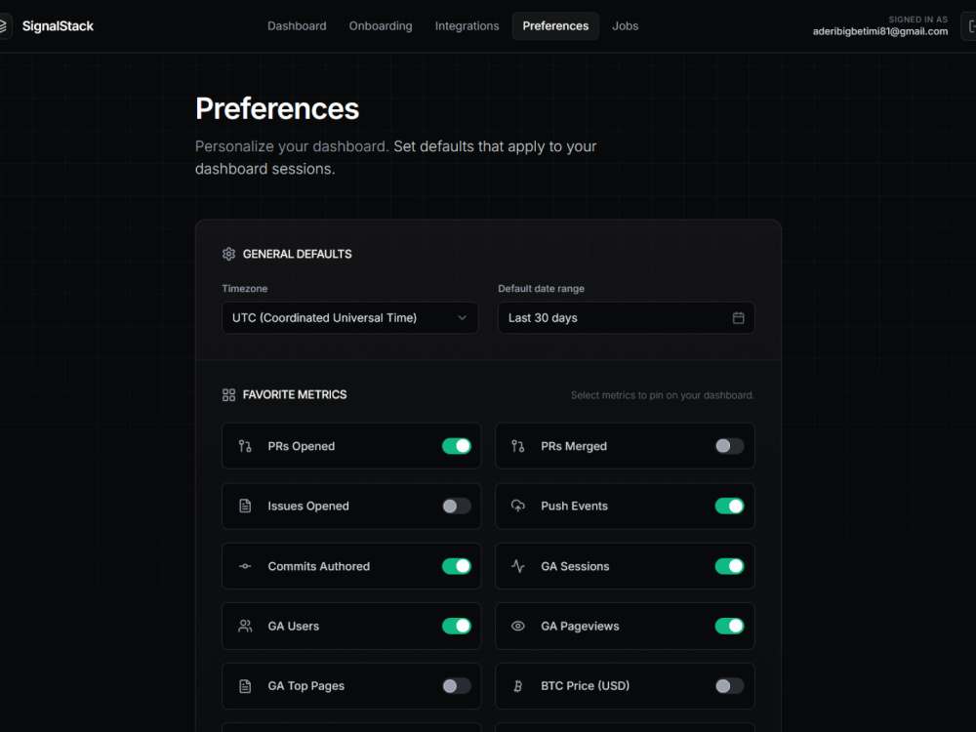The width and height of the screenshot is (976, 732).
Task: Click the 'Personalize your dashboard' description text
Action: (396, 157)
